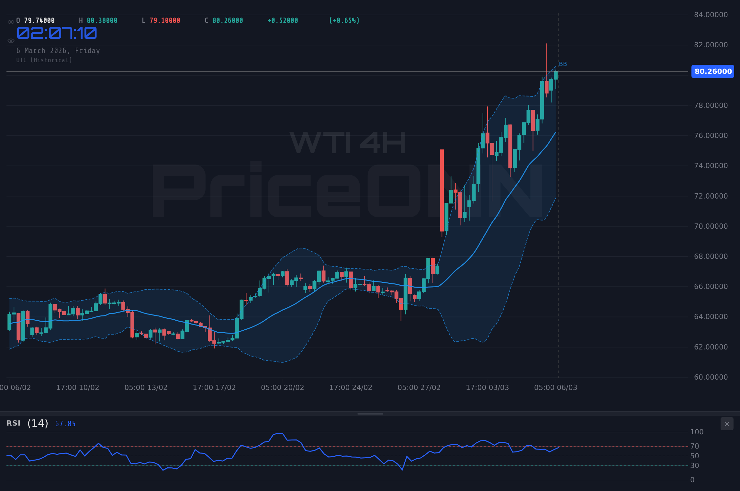
Task: Click the 62.00000 price axis label
Action: pyautogui.click(x=711, y=347)
